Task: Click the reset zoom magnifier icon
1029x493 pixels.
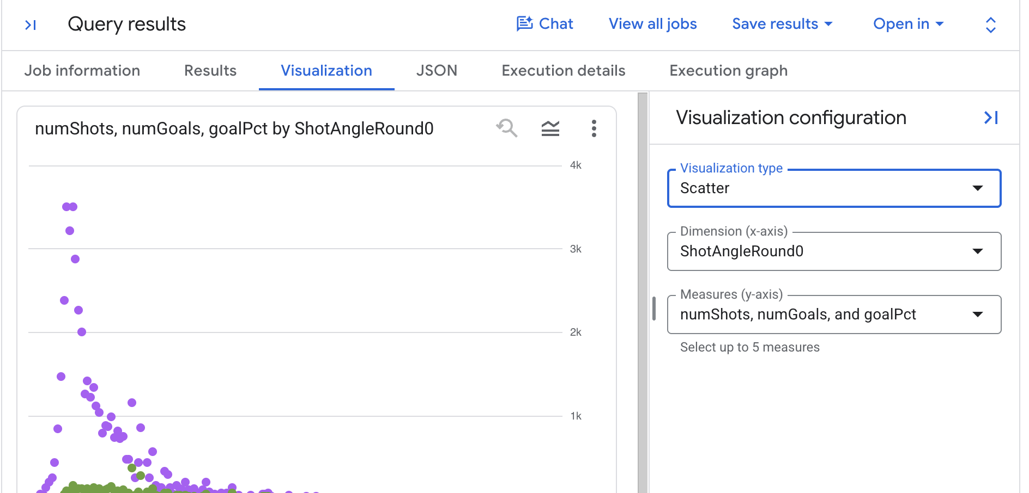Action: click(x=507, y=128)
